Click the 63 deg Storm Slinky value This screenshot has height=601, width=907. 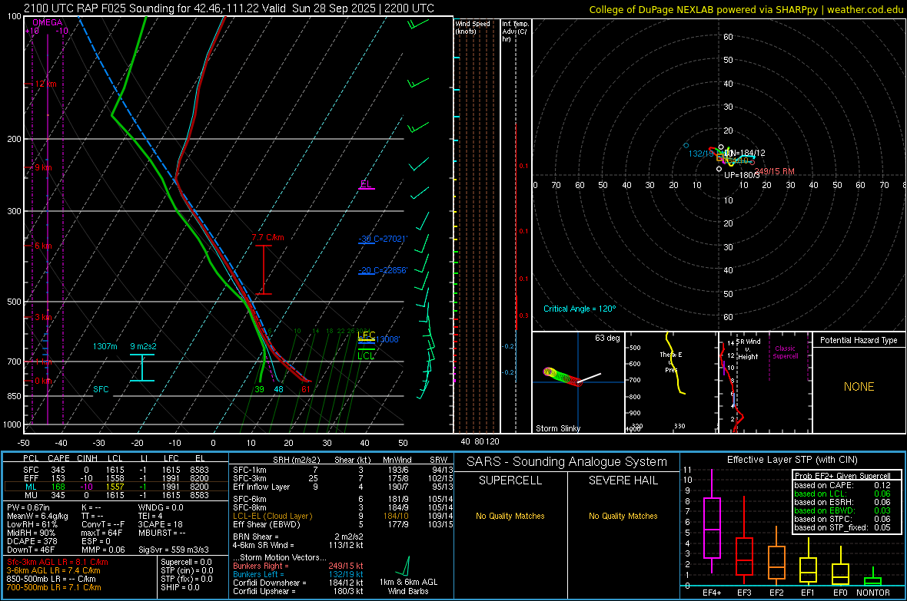(606, 338)
